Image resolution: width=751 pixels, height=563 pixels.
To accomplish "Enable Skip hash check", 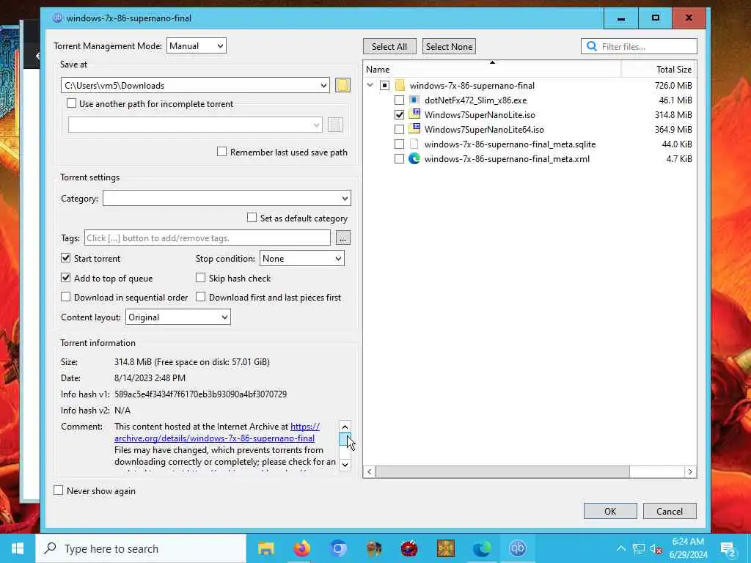I will 201,278.
